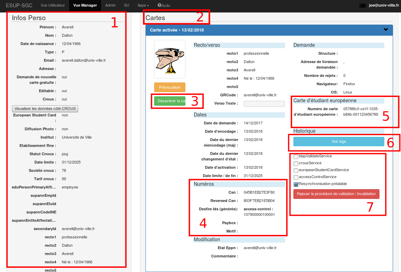Enable the ldapValidateService checkbox
The width and height of the screenshot is (401, 272).
(x=296, y=157)
